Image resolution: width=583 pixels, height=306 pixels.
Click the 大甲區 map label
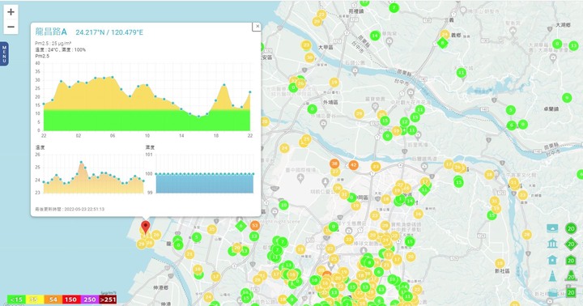point(326,48)
